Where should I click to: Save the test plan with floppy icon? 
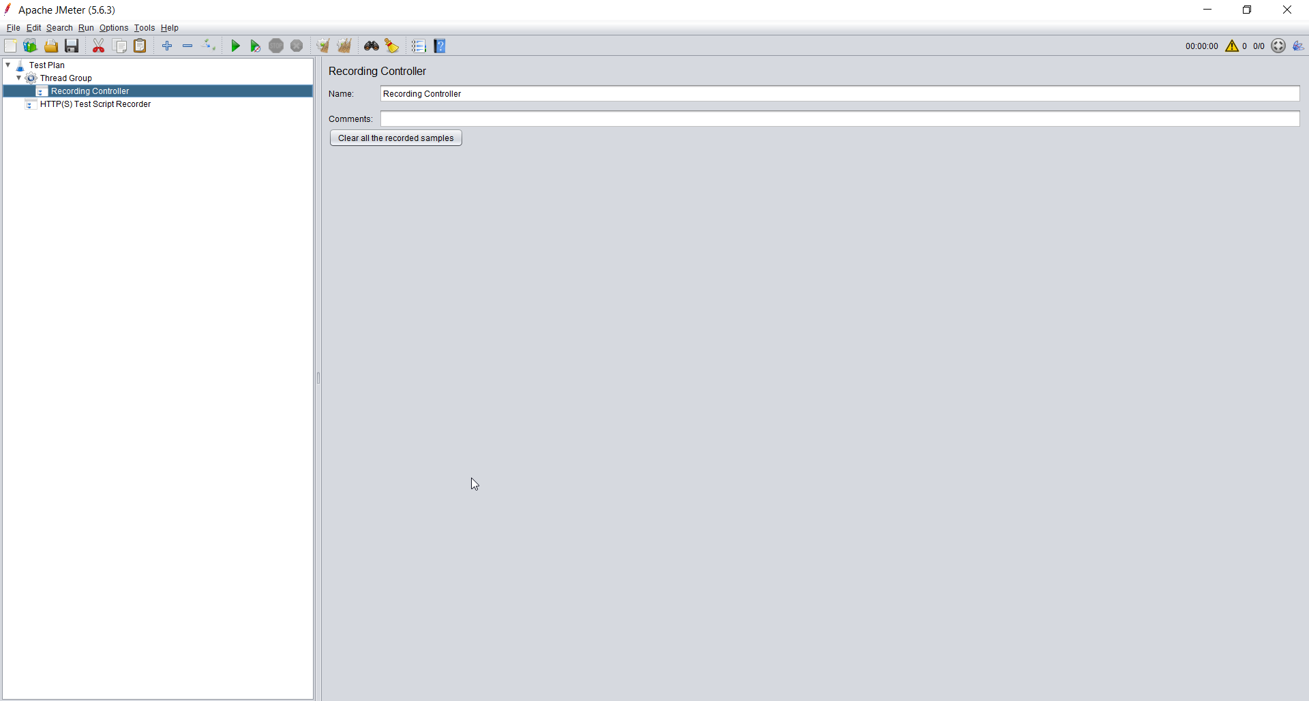click(72, 46)
